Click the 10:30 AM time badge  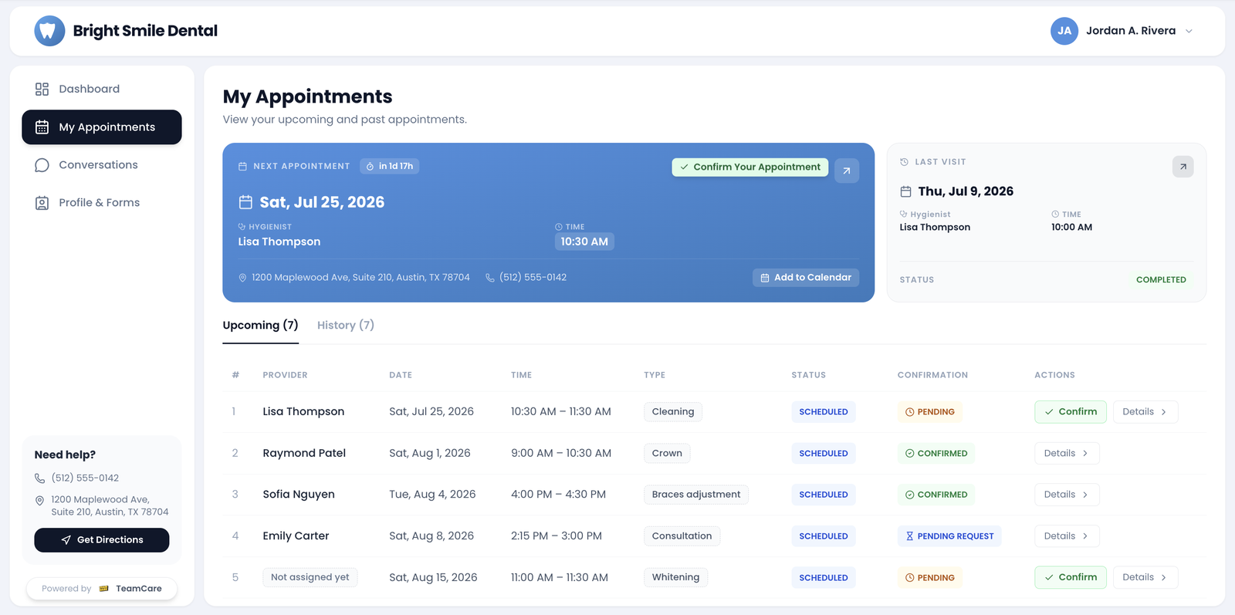(x=584, y=242)
